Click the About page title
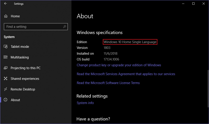 click(85, 16)
